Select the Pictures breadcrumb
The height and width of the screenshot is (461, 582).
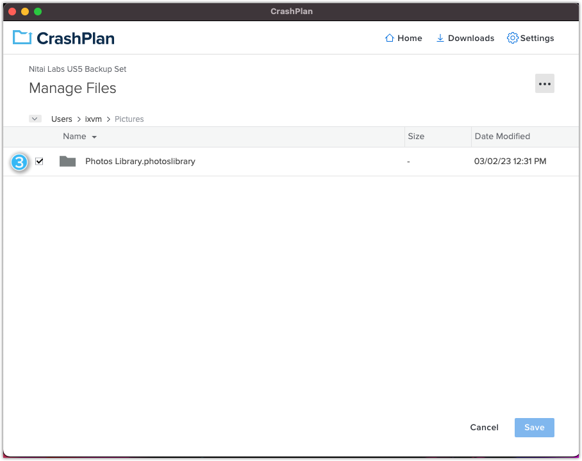[129, 119]
